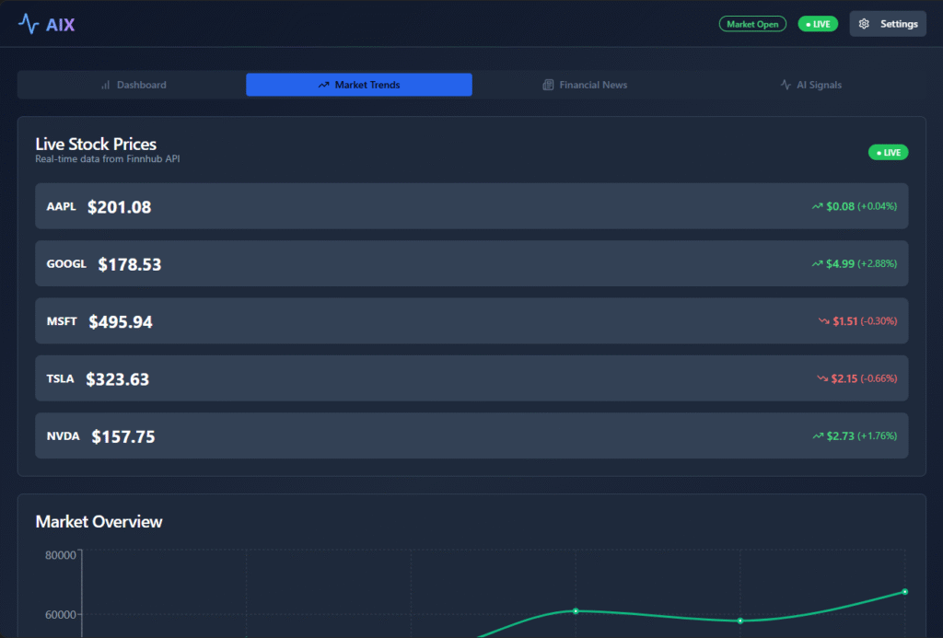Click the AAPL change $0.08 (+0.04%)
Viewport: 943px width, 638px height.
click(855, 206)
